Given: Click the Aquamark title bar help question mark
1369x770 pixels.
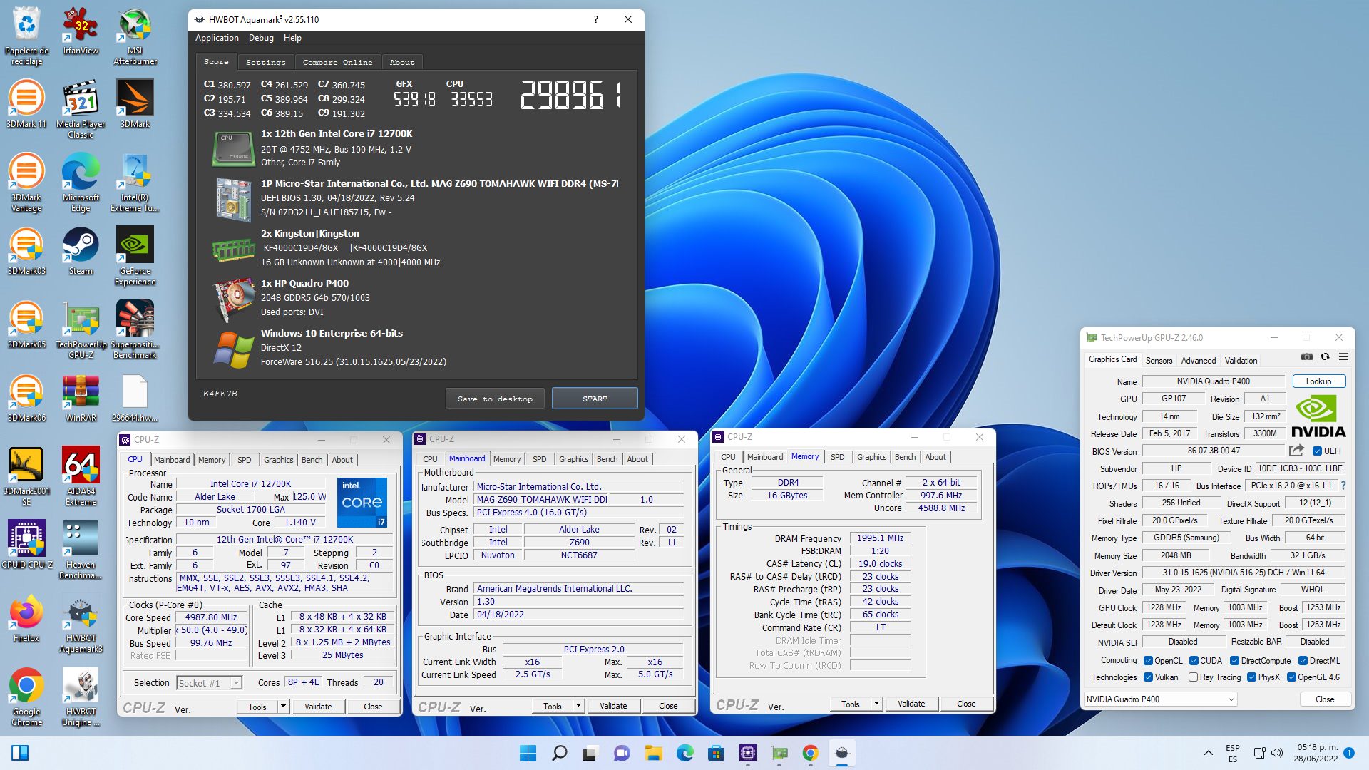Looking at the screenshot, I should pos(596,19).
